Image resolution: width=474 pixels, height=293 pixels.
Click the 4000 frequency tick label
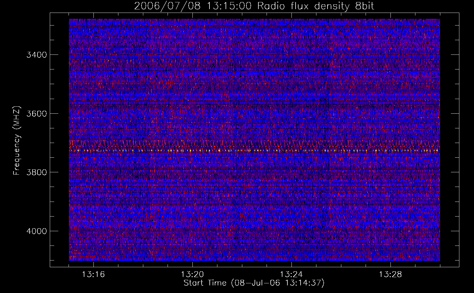pos(37,231)
